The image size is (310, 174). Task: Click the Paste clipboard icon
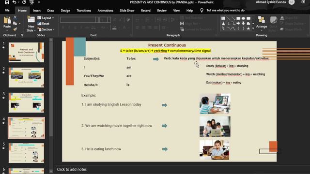pos(7,20)
